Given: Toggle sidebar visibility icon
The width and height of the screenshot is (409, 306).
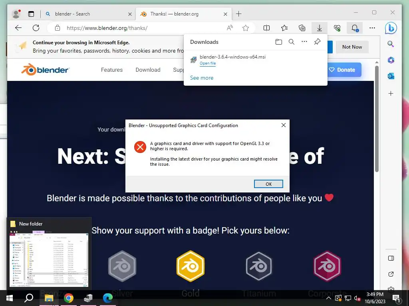Looking at the screenshot, I should click(x=391, y=258).
